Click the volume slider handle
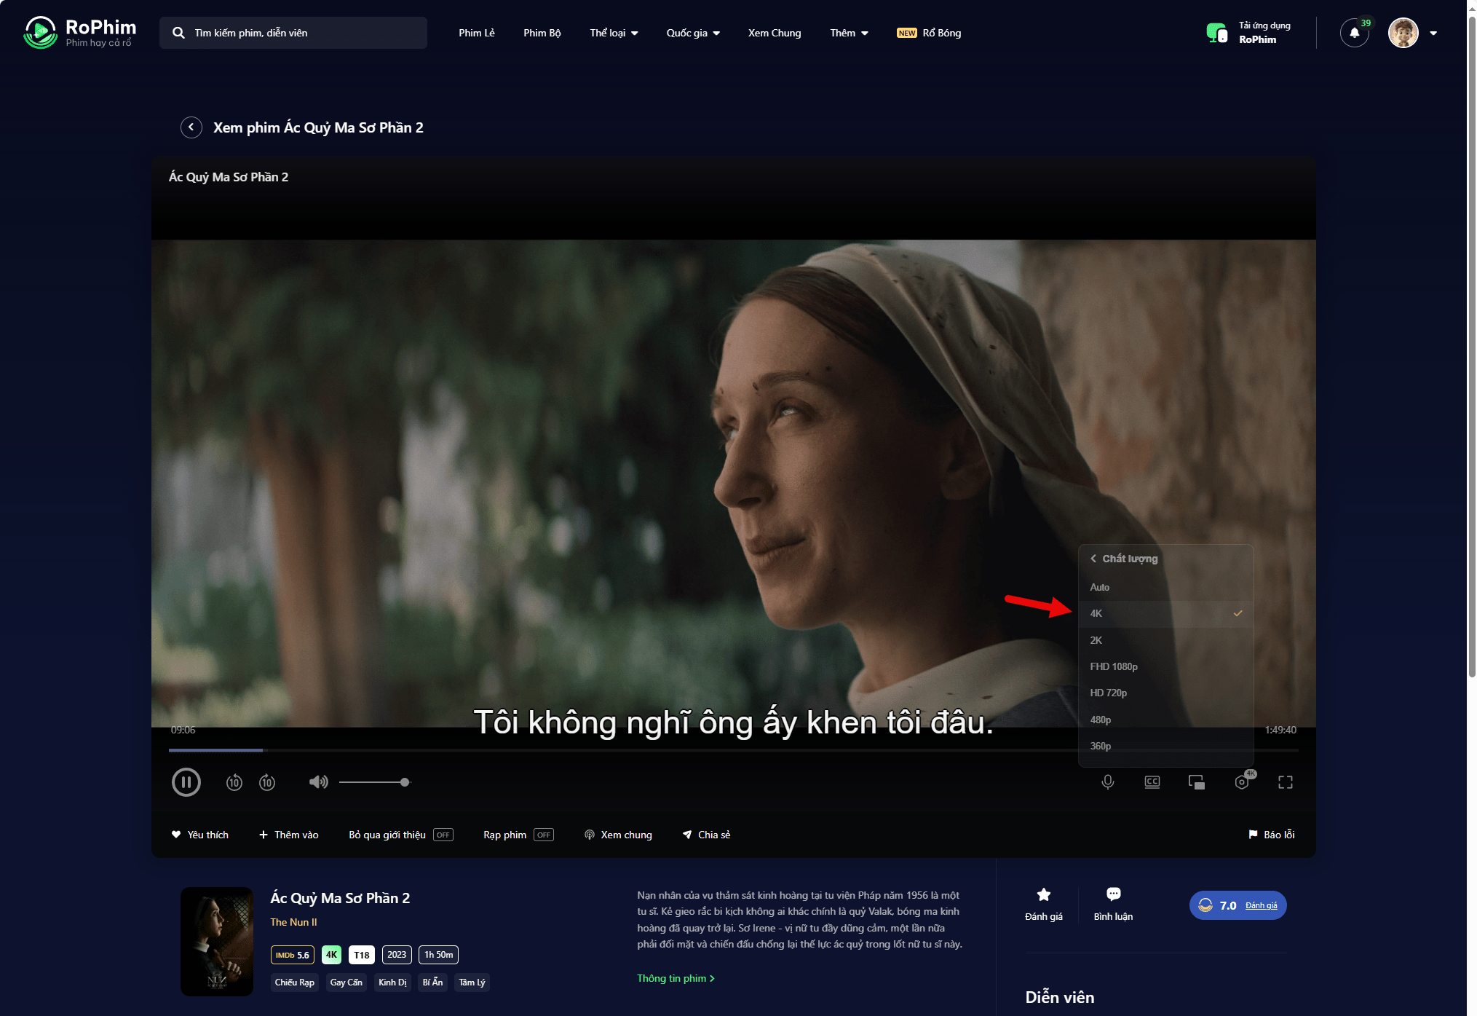The height and width of the screenshot is (1016, 1477). pyautogui.click(x=405, y=782)
